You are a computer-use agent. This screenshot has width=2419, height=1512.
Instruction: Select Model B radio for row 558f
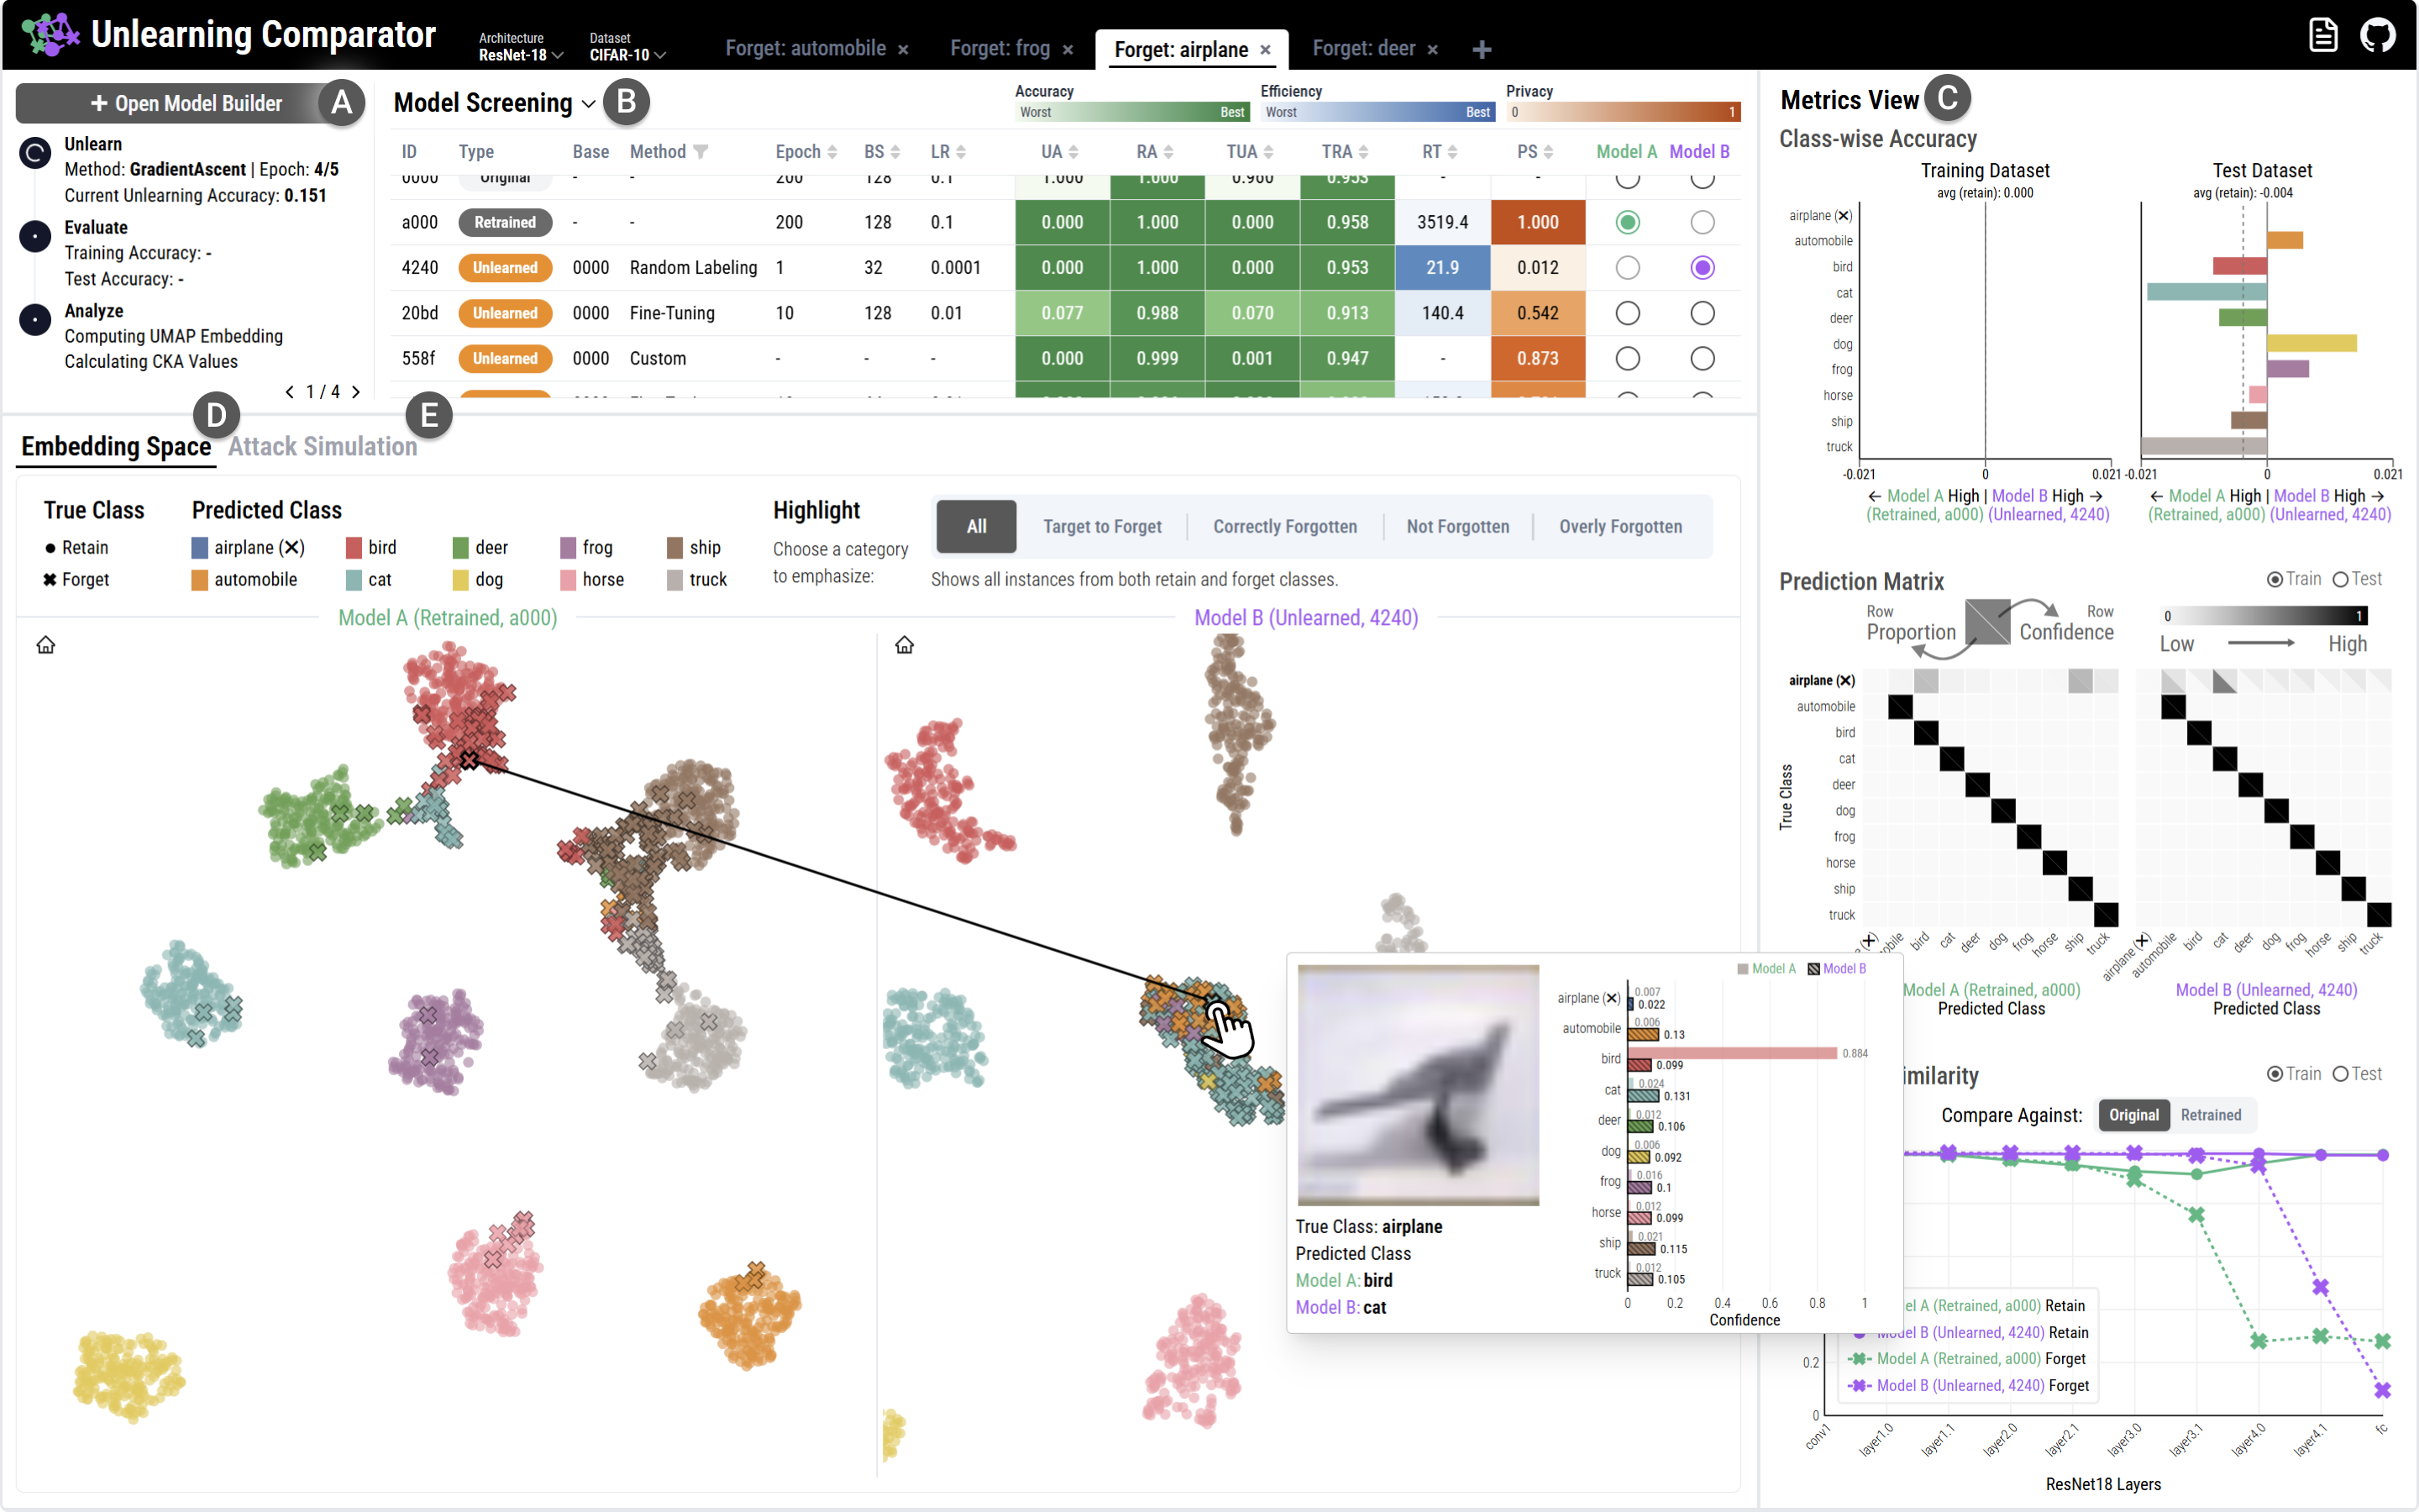coord(1703,358)
